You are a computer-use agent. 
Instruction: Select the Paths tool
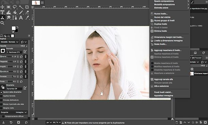click(x=15, y=18)
